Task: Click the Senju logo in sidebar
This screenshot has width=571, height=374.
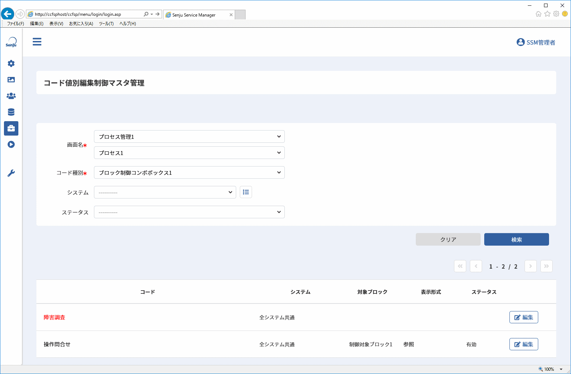Action: pyautogui.click(x=11, y=42)
